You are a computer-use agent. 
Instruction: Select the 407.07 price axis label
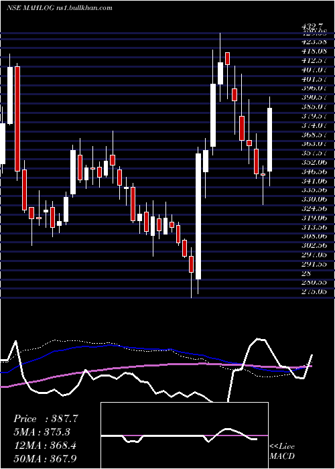pos(314,70)
